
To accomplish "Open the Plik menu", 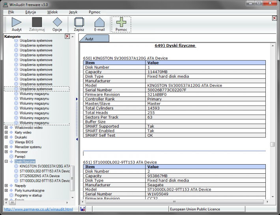I will tap(11, 12).
